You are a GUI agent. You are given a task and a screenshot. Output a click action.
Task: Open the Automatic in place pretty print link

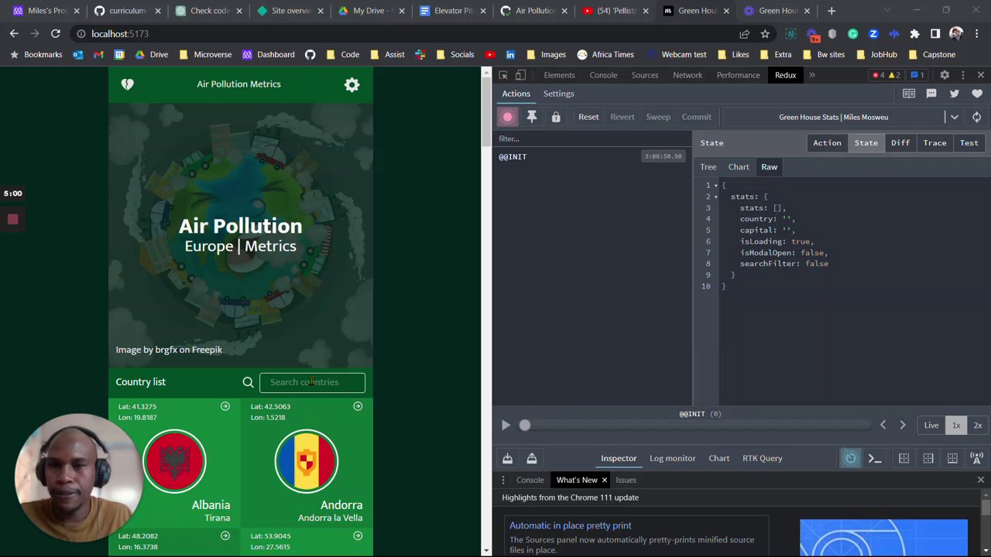coord(571,525)
